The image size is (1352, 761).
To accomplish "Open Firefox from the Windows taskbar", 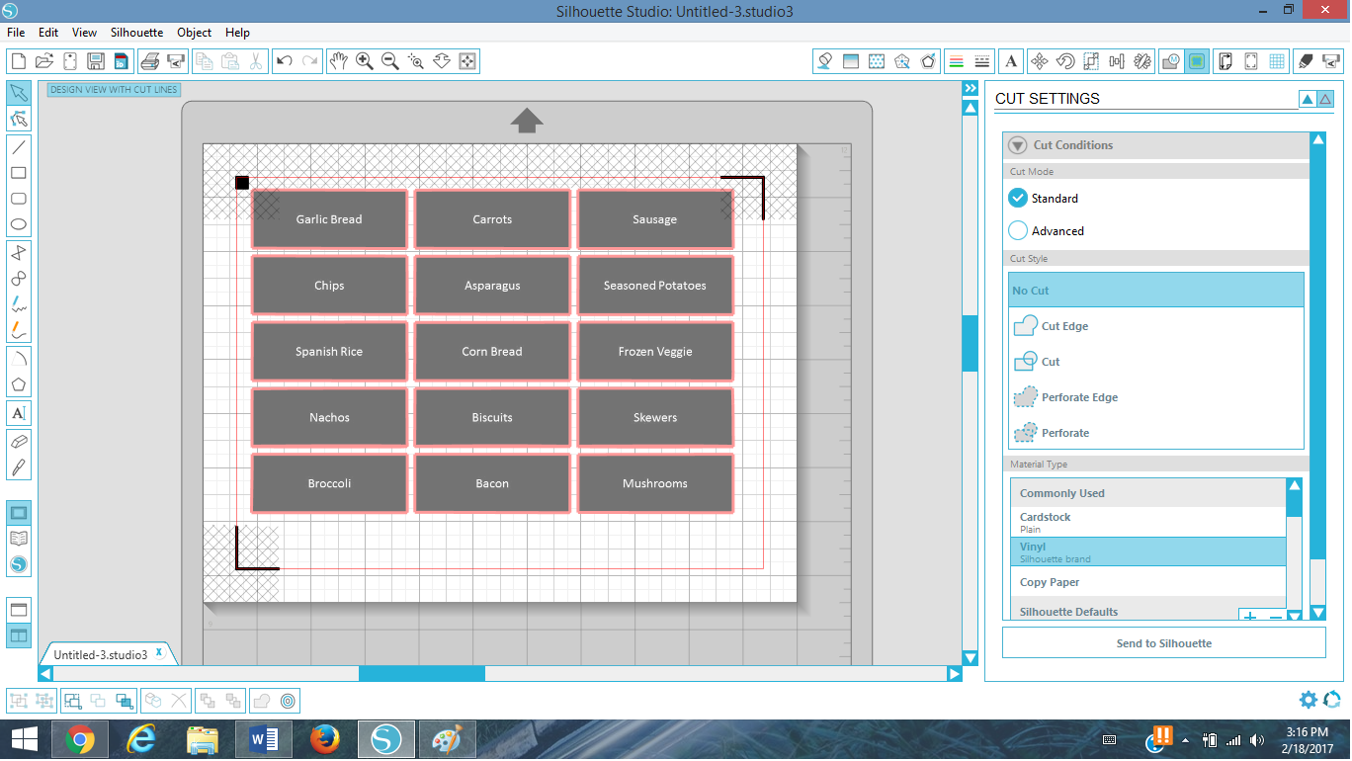I will pyautogui.click(x=324, y=739).
